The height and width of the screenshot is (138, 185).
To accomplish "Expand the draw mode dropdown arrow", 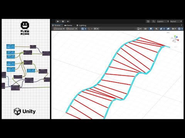I will (x=141, y=29).
